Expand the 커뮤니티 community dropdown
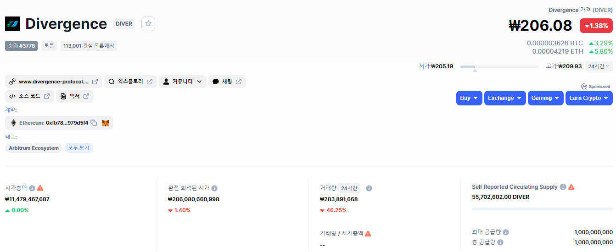 pyautogui.click(x=183, y=82)
